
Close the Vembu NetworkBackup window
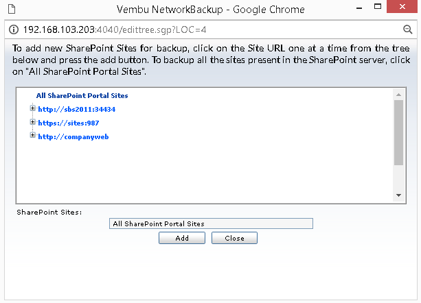click(402, 6)
